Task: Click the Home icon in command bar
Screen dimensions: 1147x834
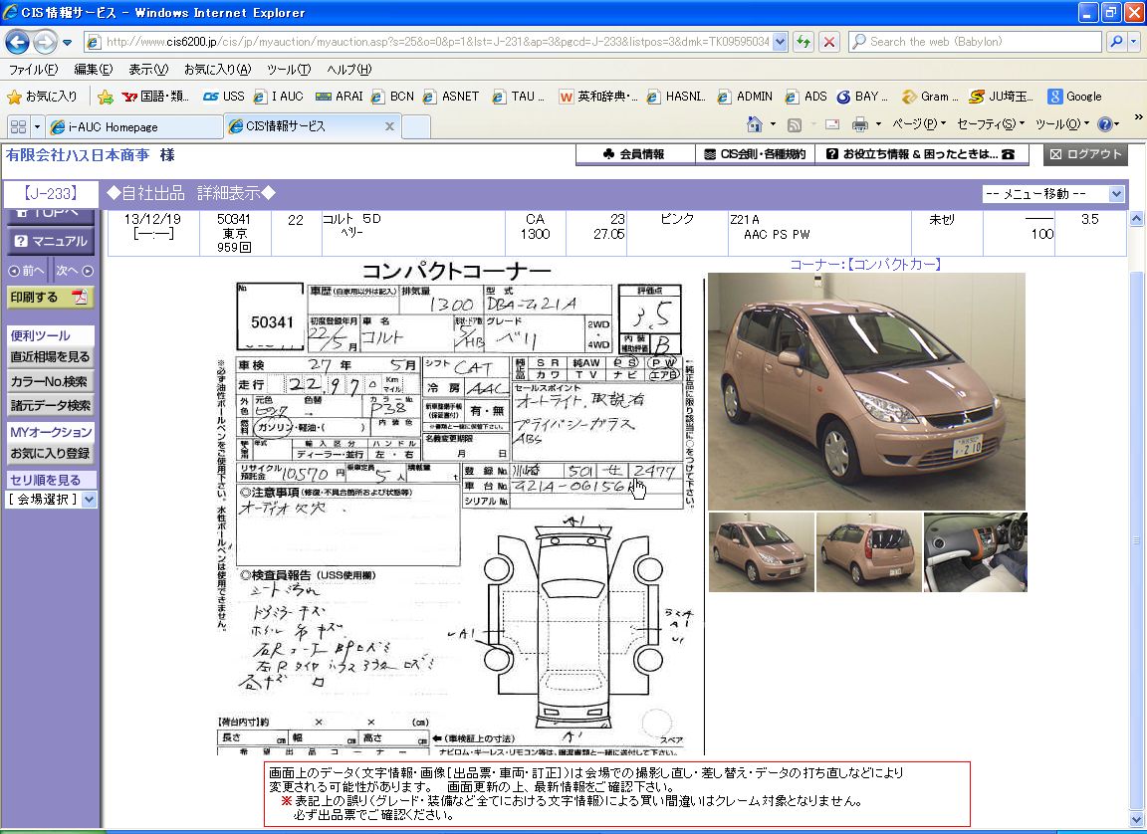Action: pos(756,124)
